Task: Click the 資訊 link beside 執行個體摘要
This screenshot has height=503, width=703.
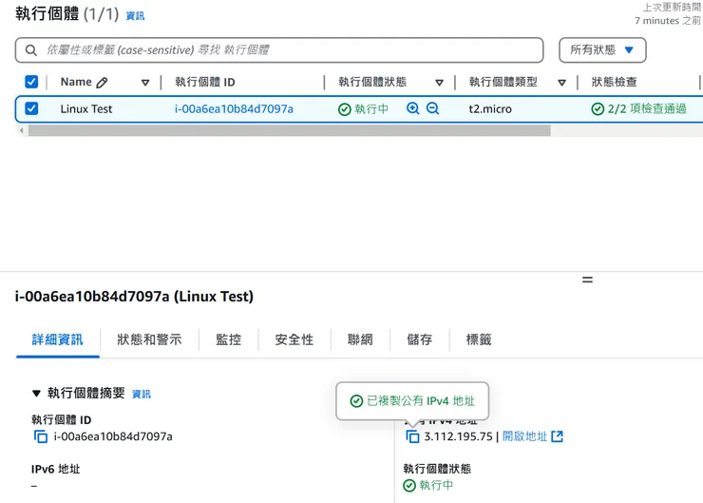Action: click(x=142, y=395)
